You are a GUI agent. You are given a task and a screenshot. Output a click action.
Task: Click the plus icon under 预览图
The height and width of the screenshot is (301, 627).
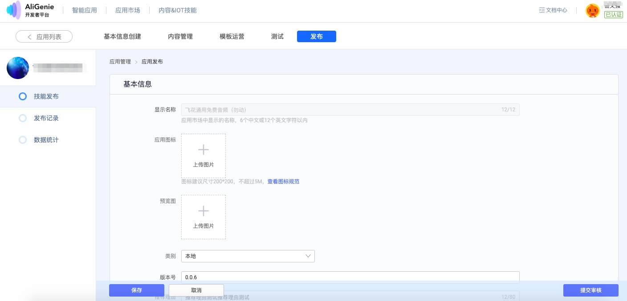204,211
